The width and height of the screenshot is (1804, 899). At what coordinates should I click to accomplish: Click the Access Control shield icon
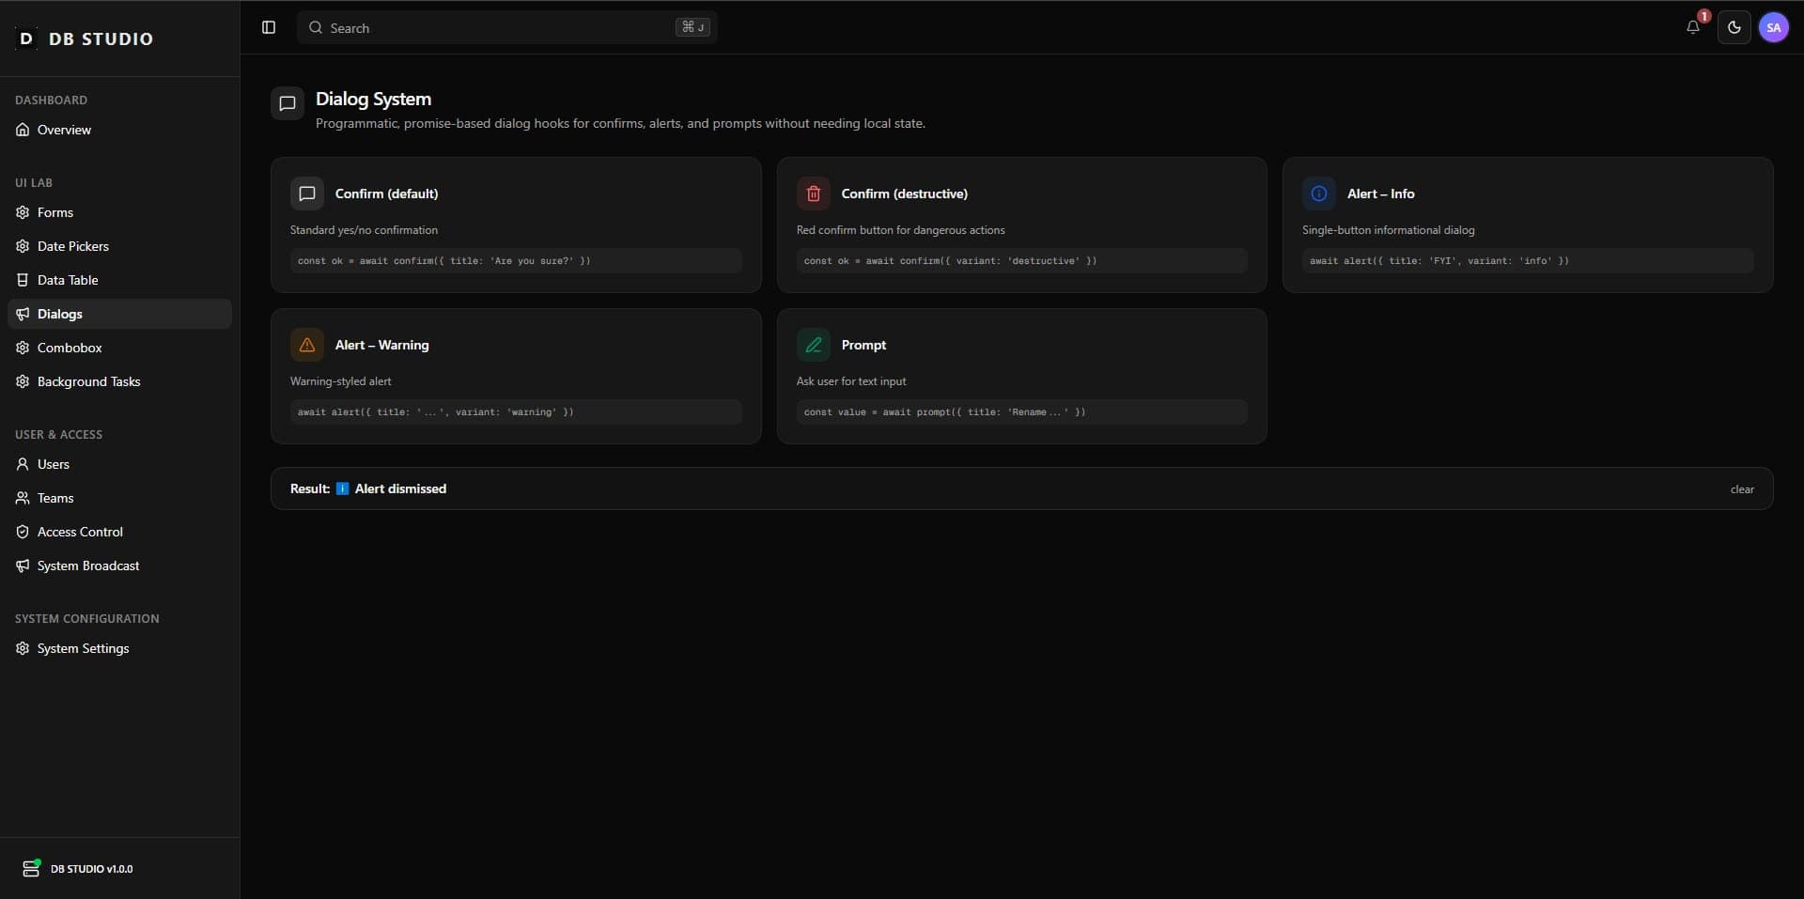click(23, 532)
